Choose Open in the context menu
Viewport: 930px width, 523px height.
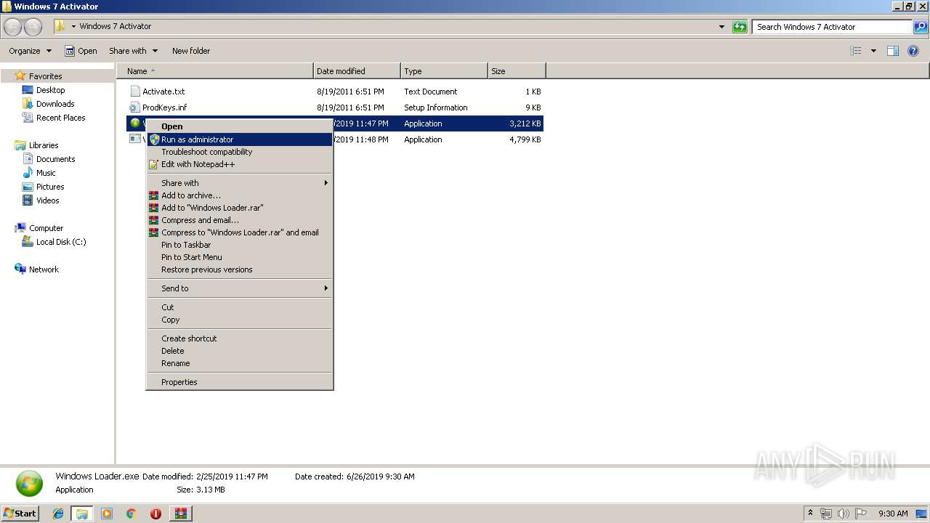pos(240,126)
